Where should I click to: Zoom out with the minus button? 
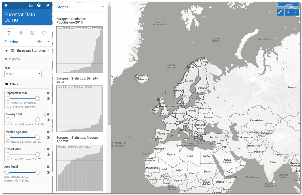pyautogui.click(x=295, y=12)
